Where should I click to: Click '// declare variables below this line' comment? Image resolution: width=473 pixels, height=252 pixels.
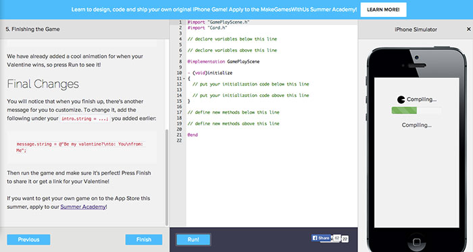(x=232, y=39)
